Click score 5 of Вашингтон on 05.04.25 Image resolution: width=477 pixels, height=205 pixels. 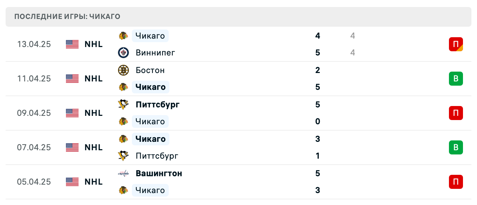tap(317, 173)
